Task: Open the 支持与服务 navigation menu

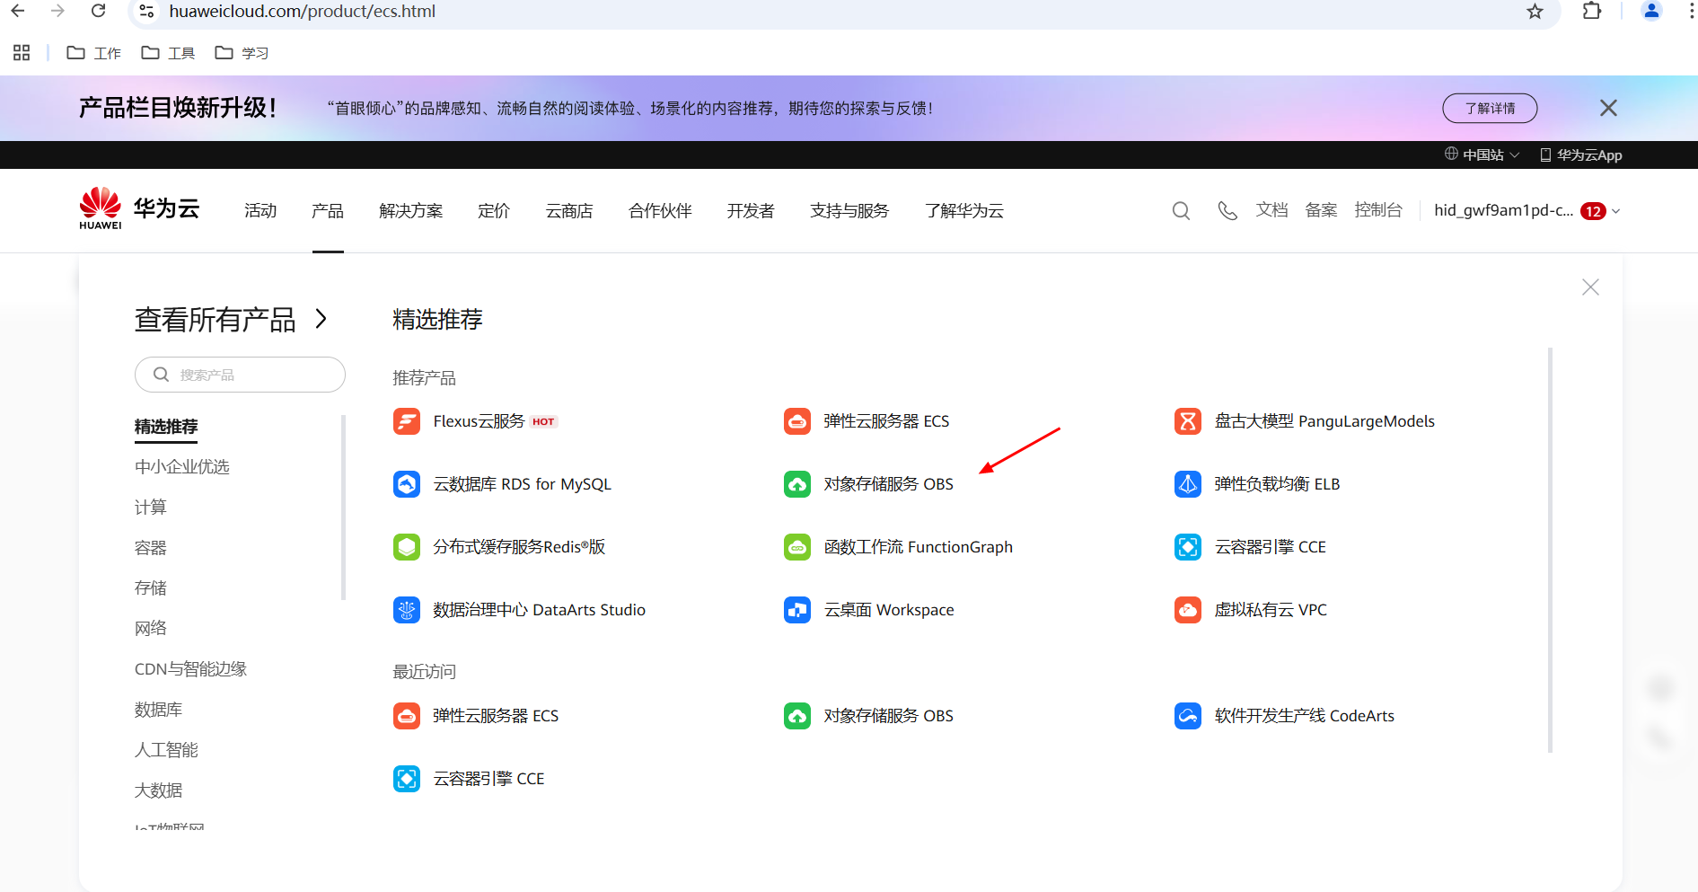Action: tap(849, 211)
